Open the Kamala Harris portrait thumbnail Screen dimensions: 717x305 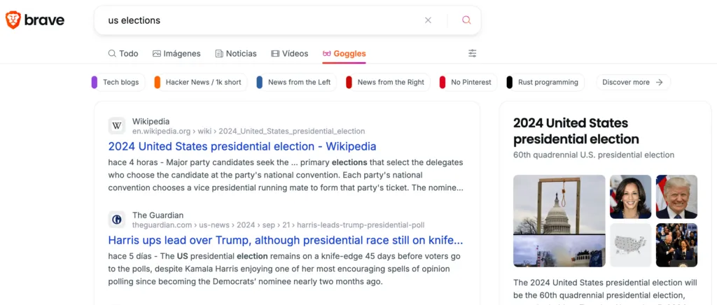pyautogui.click(x=631, y=197)
